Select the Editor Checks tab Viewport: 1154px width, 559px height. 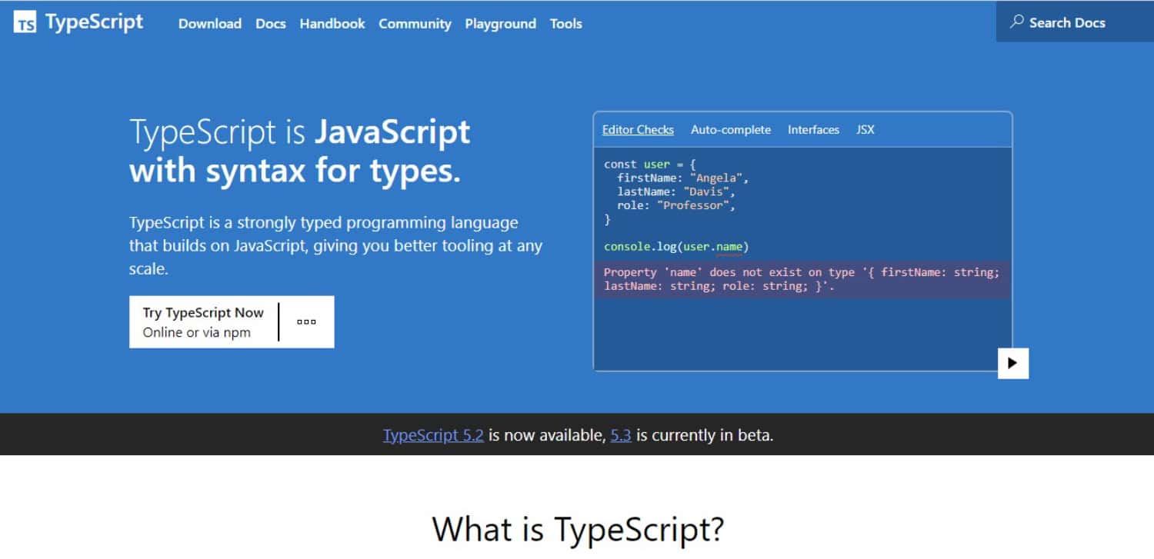[638, 130]
